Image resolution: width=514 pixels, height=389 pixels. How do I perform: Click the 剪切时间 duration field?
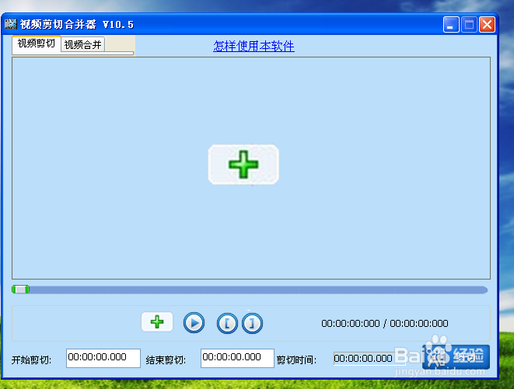369,359
